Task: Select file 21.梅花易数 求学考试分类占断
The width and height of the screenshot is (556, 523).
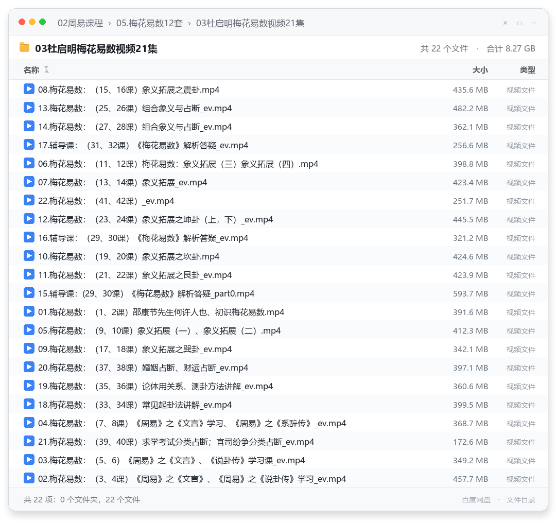Action: 176,442
